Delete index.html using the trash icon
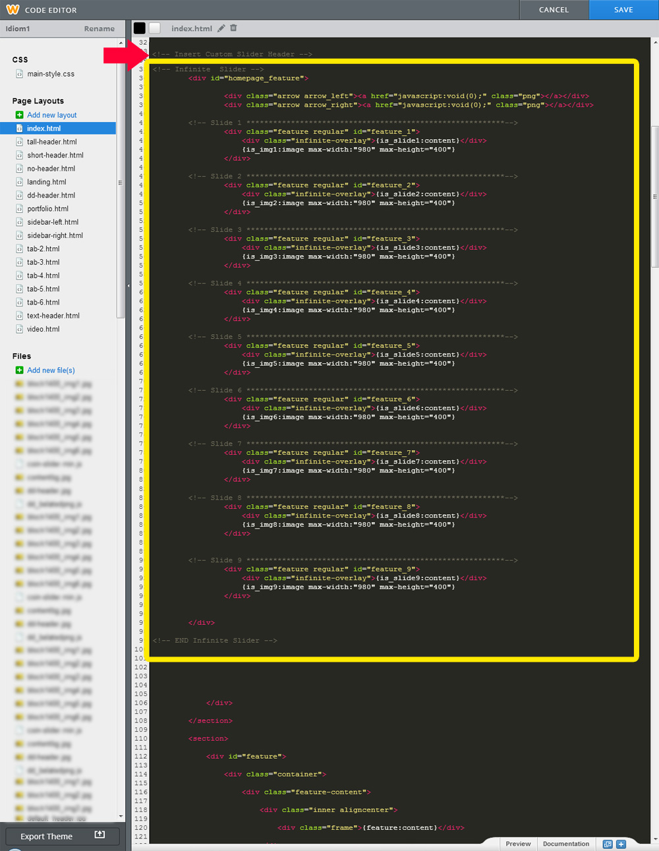This screenshot has width=659, height=851. coord(233,28)
